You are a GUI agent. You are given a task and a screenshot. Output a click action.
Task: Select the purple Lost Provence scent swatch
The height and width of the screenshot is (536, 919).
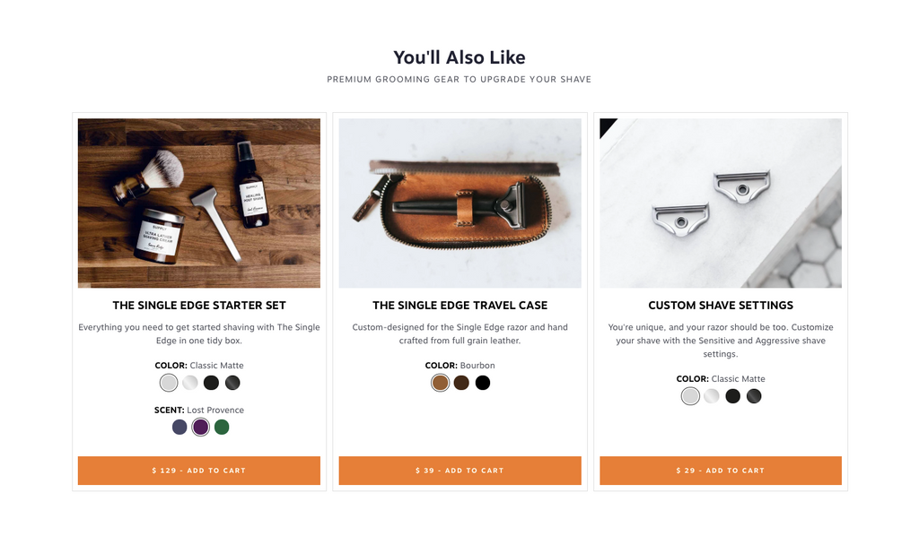200,428
